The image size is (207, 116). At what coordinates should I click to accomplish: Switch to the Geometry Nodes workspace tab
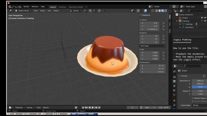76,7
